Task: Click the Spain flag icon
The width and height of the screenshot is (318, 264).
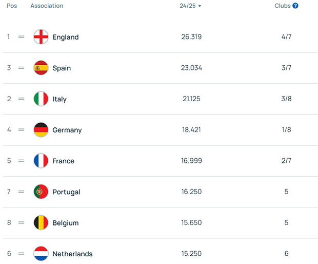Action: pos(41,68)
